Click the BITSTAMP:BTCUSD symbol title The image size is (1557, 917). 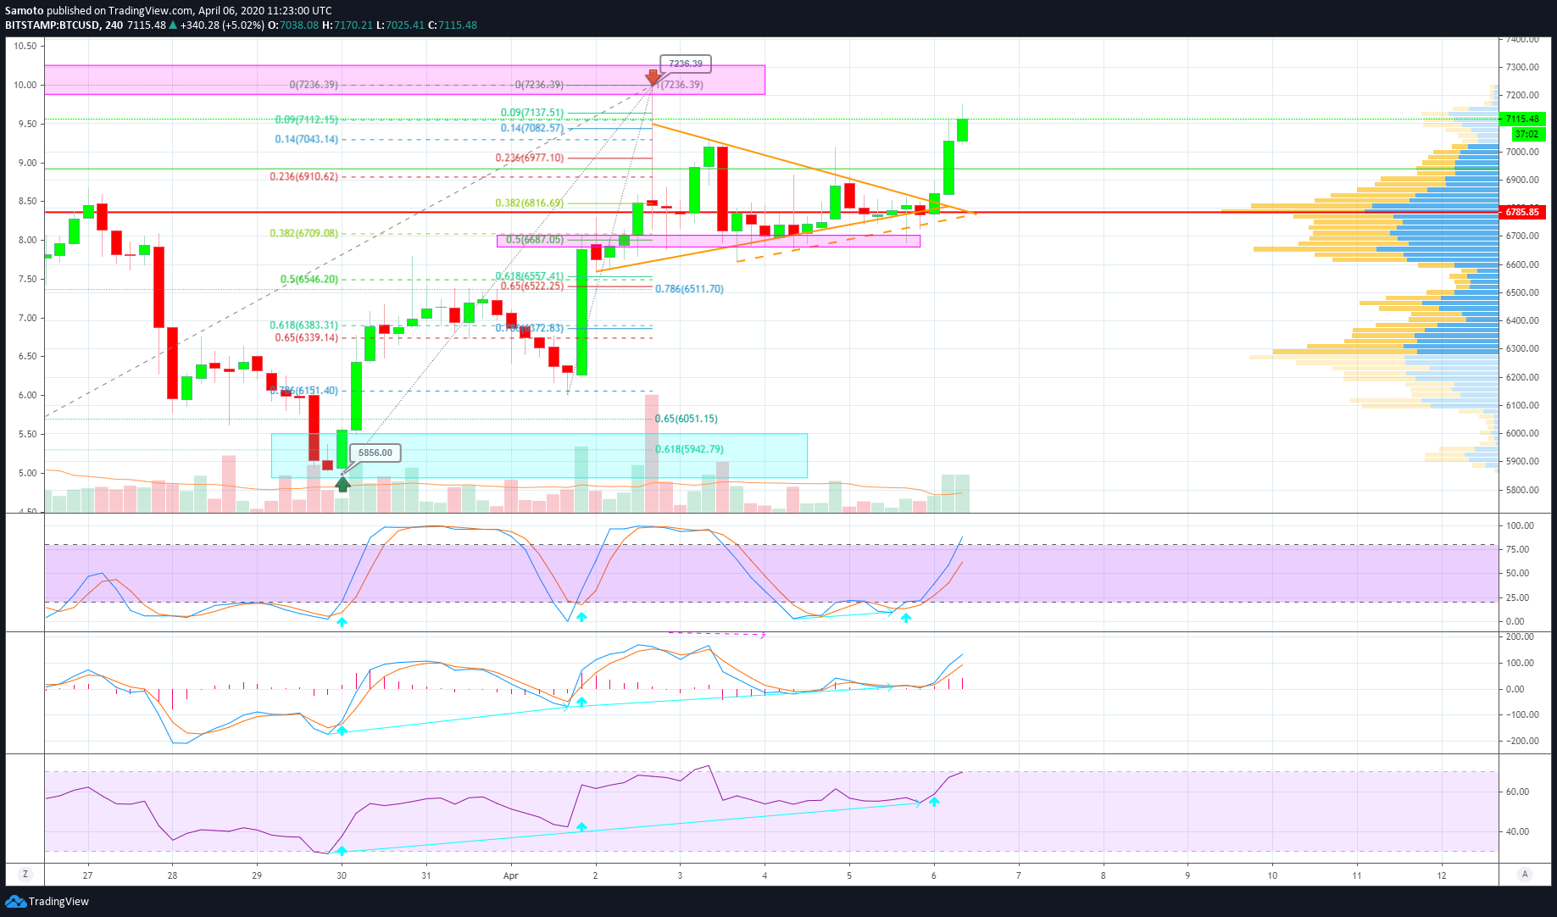[x=53, y=25]
